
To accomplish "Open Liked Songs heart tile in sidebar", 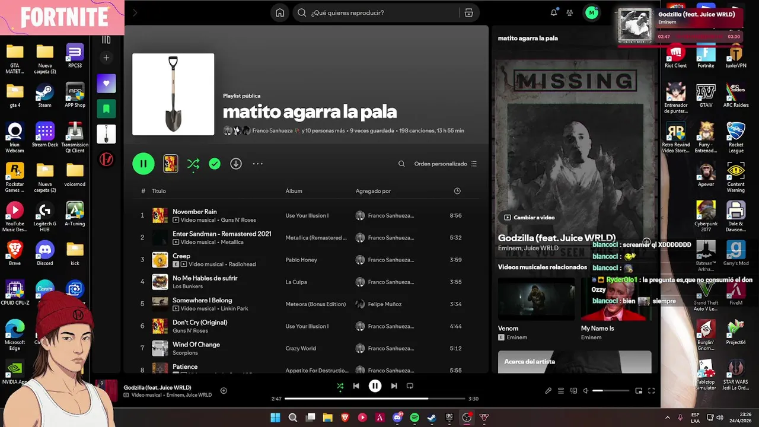I will click(x=106, y=84).
